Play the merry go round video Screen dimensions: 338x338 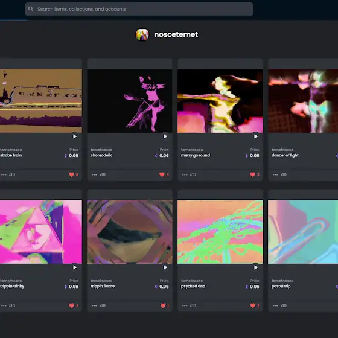click(x=256, y=136)
